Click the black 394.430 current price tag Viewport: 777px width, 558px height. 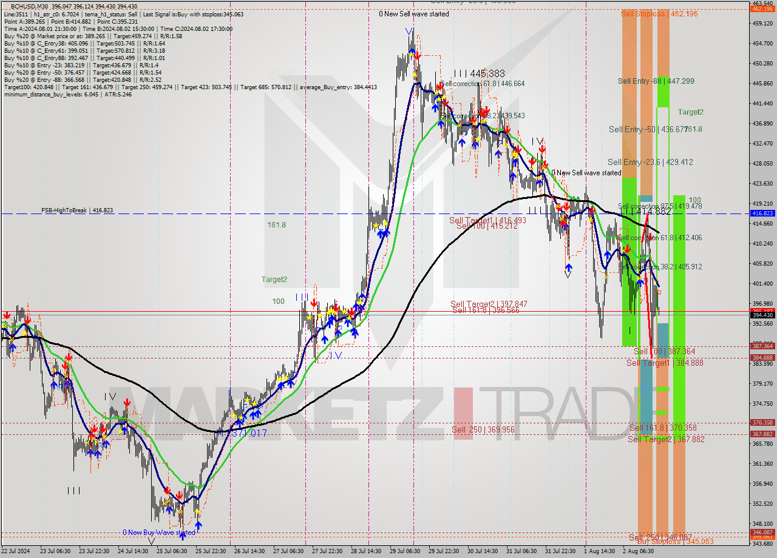click(x=763, y=315)
